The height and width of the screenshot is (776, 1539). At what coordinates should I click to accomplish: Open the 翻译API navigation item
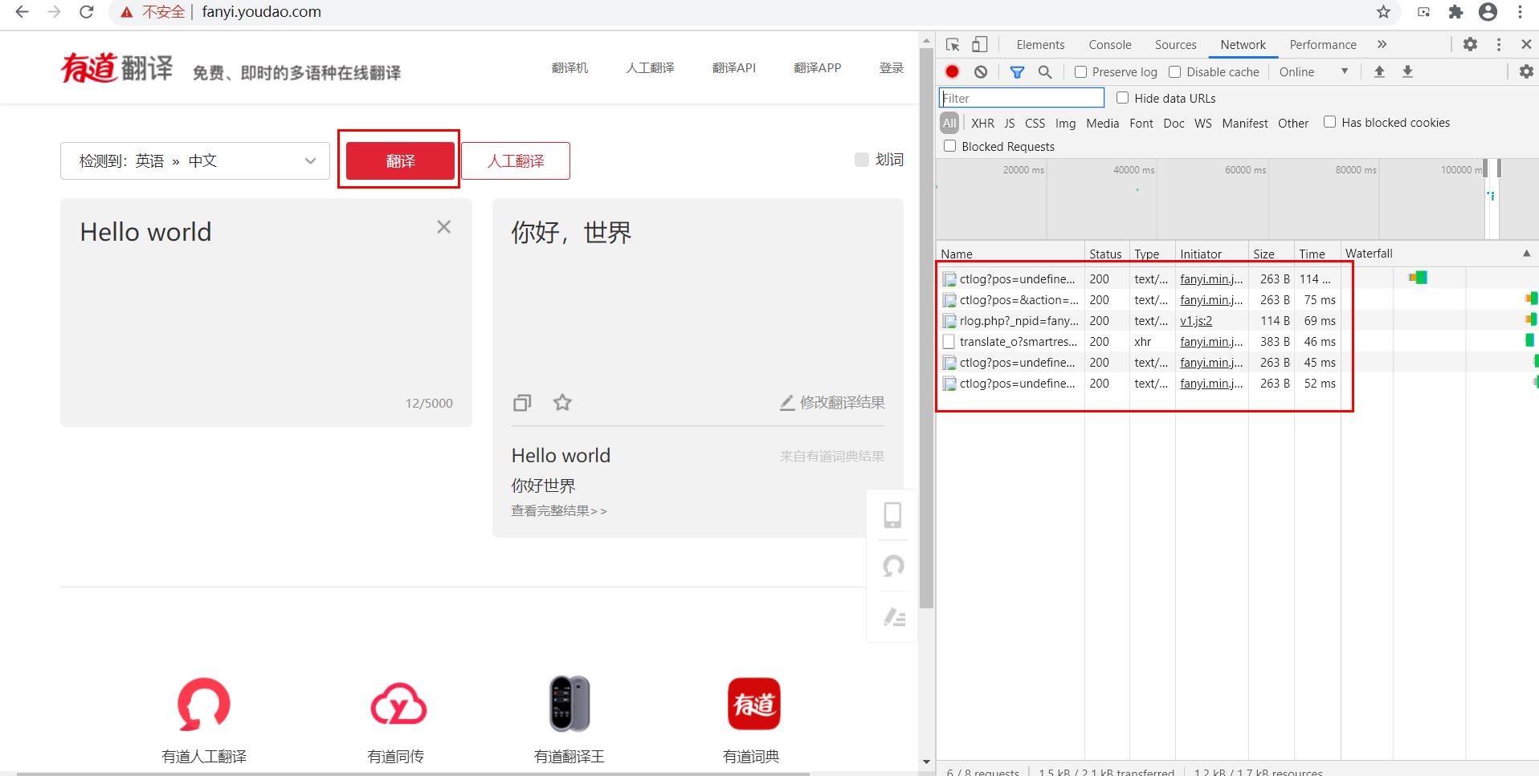(734, 68)
